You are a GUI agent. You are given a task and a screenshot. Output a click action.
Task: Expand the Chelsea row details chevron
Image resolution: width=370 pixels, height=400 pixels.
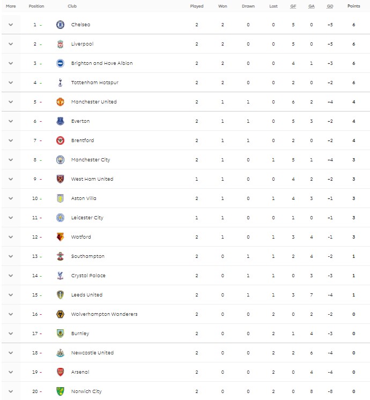tap(11, 25)
